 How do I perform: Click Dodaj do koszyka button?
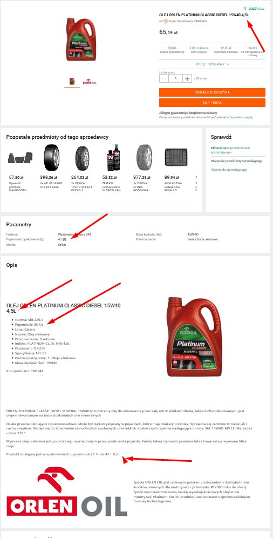click(212, 92)
